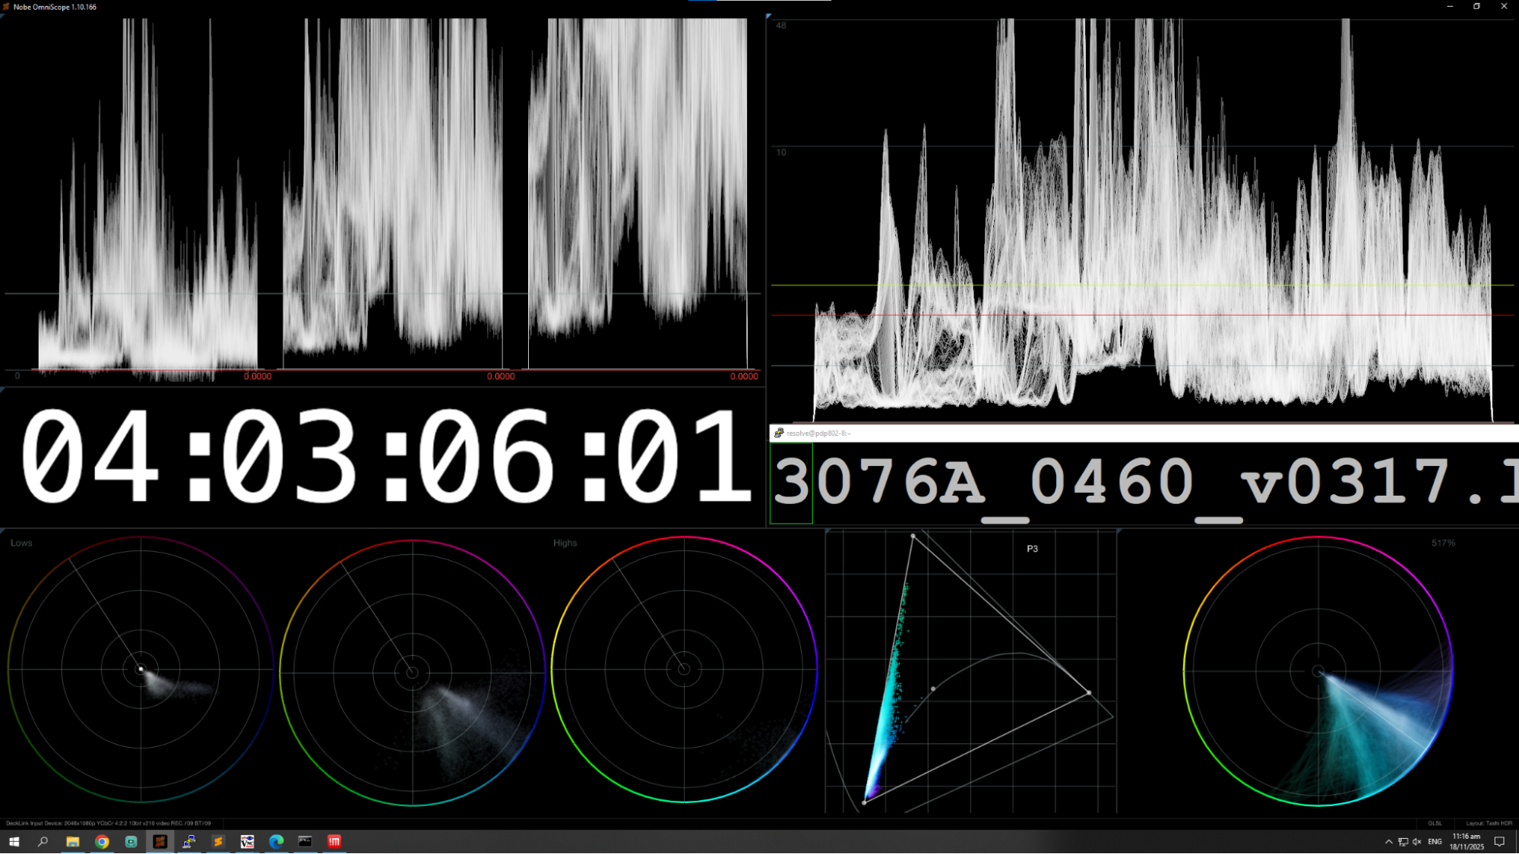
Task: Click the third 0.0000 parade readout
Action: click(744, 377)
